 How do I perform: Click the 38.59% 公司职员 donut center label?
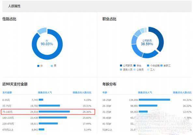click(147, 44)
